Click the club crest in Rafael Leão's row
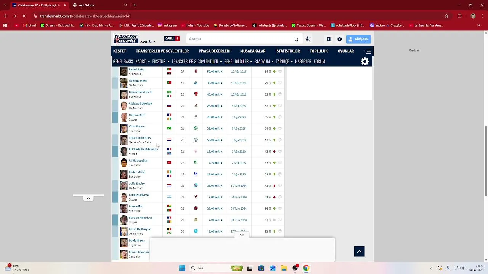This screenshot has width=488, height=274. click(196, 71)
